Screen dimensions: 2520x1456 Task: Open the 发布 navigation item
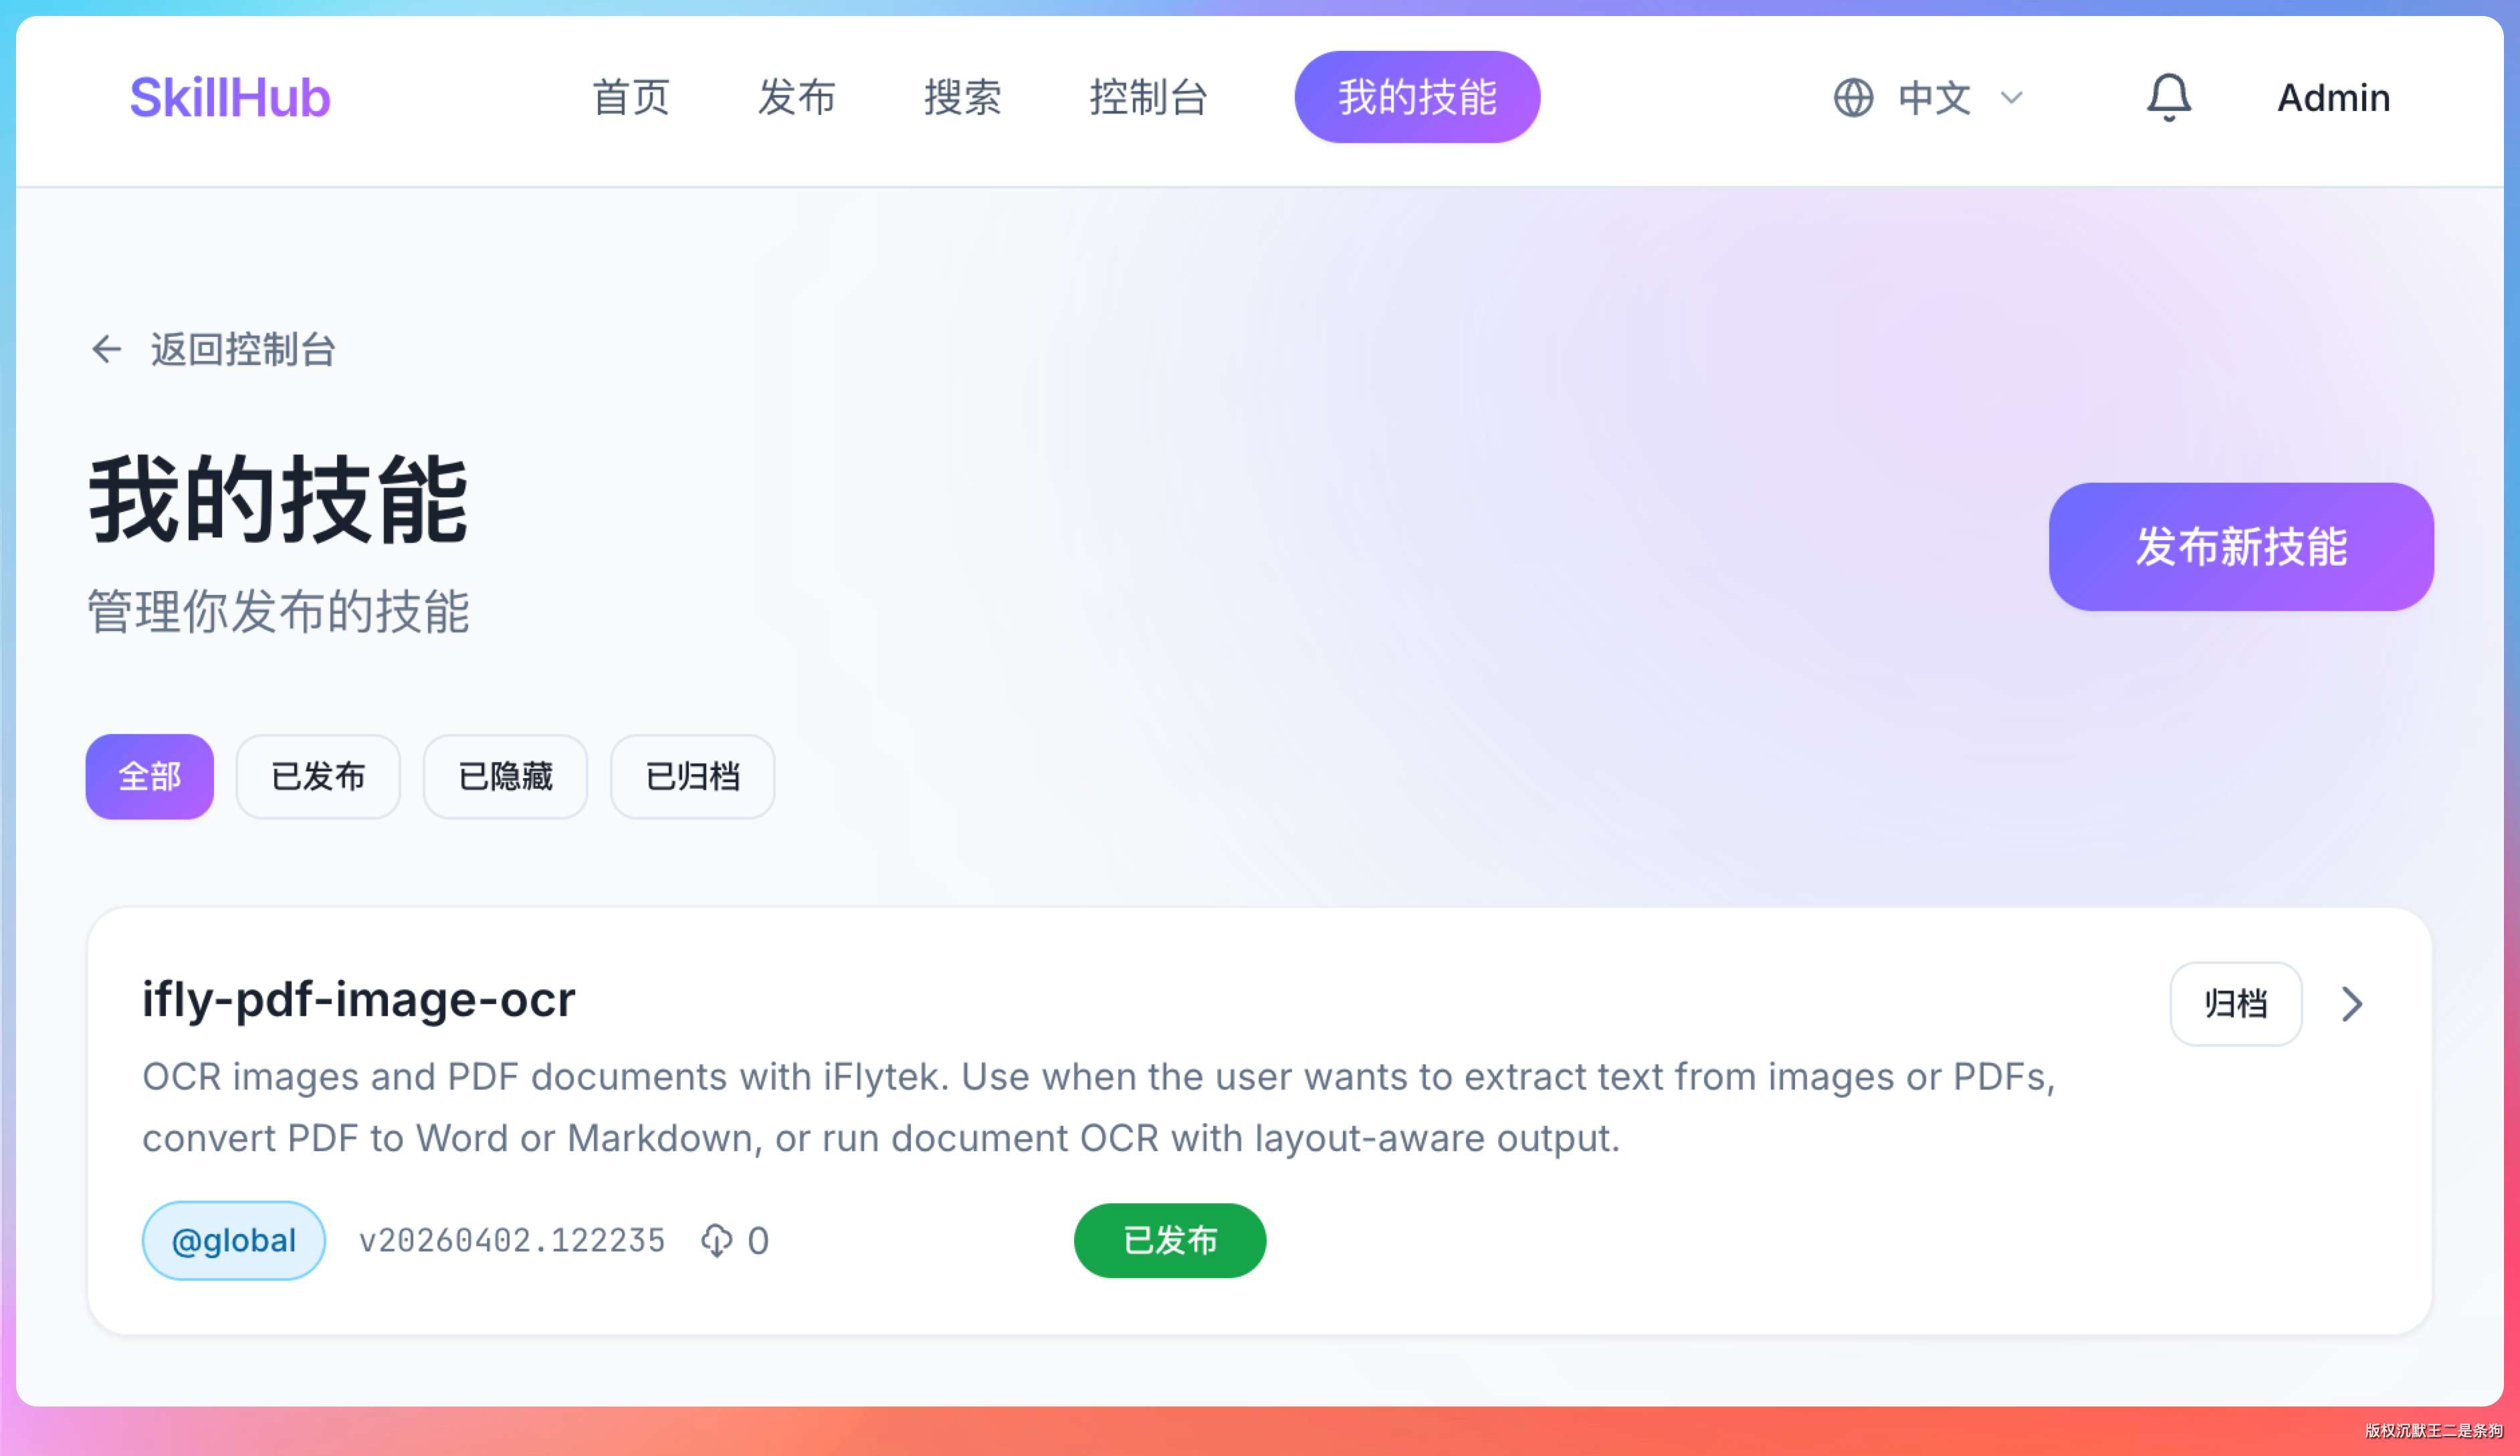[796, 98]
